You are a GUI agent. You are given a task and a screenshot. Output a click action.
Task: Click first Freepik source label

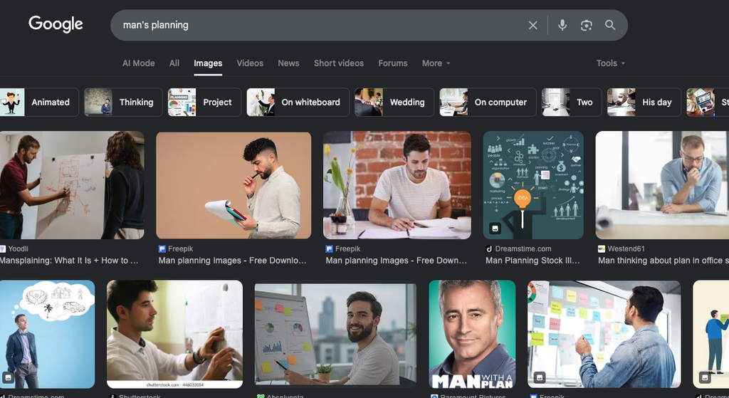pyautogui.click(x=180, y=248)
